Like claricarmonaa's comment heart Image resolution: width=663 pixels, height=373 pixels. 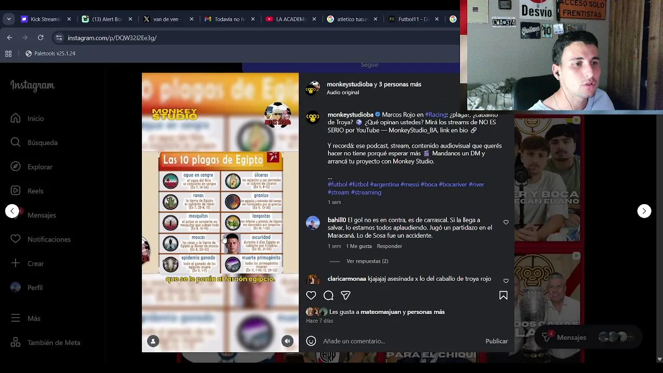(506, 281)
